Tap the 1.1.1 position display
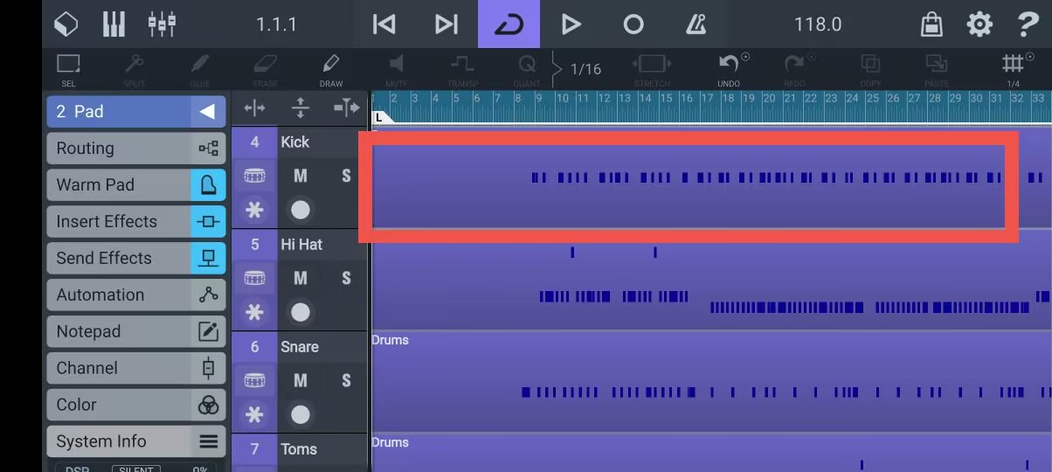The height and width of the screenshot is (472, 1052). coord(276,24)
